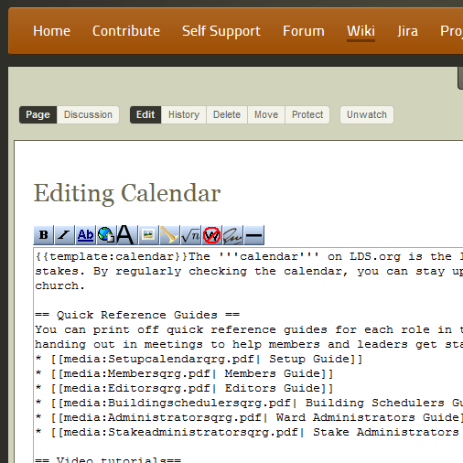This screenshot has height=463, width=463.
Task: Click inside the wiki text editor area
Action: click(x=249, y=355)
